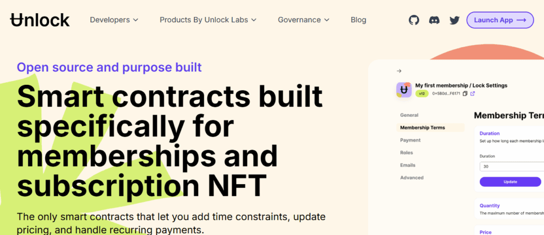Click the Duration input field
Screen dimensions: 544x235
click(511, 167)
